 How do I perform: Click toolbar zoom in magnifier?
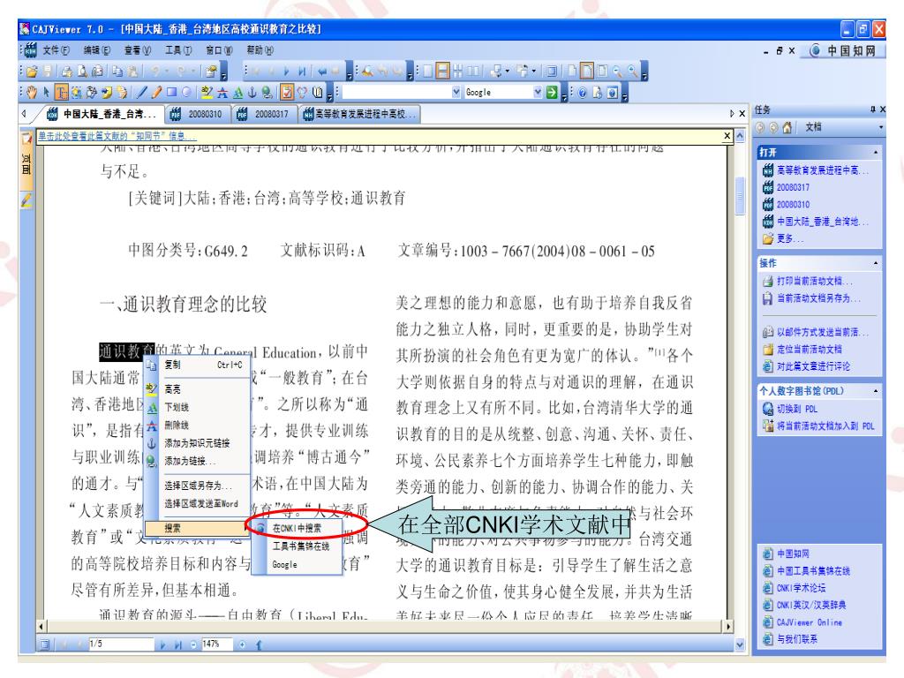[x=633, y=71]
